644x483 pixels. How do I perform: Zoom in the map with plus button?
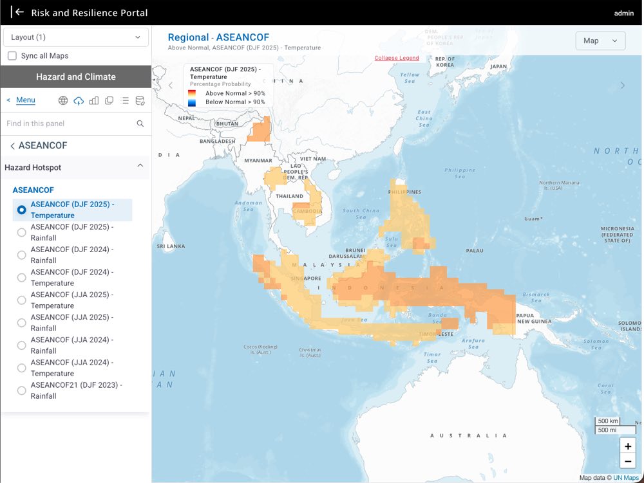[x=627, y=446]
